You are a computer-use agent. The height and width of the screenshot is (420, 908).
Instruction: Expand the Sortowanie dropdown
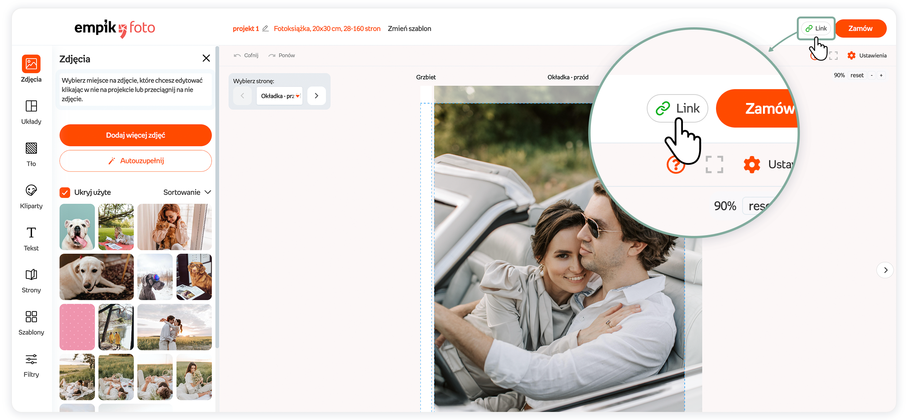coord(187,192)
